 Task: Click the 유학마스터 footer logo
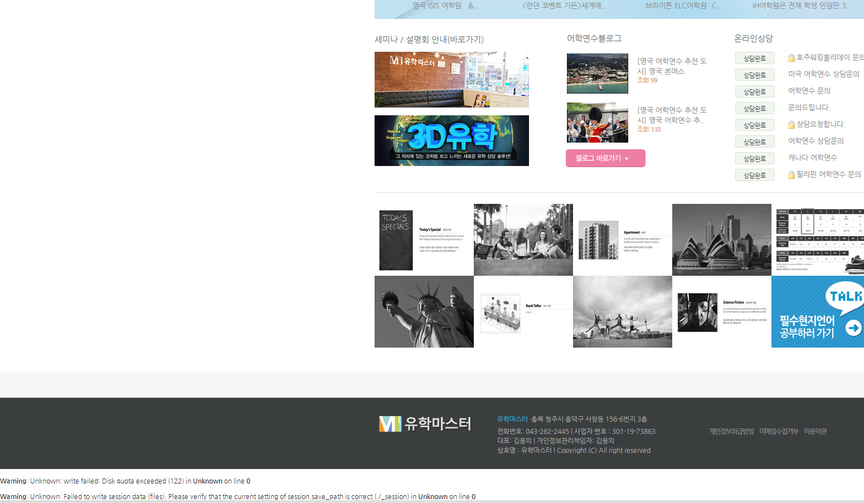[425, 424]
